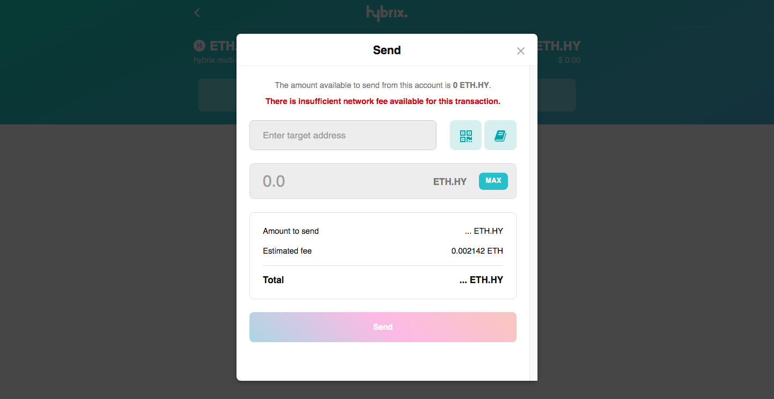Select the red insufficient network fee warning
Viewport: 774px width, 399px height.
coord(383,101)
